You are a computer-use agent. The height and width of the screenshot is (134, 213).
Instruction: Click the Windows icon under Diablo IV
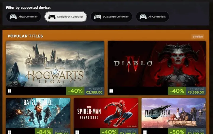(111, 91)
